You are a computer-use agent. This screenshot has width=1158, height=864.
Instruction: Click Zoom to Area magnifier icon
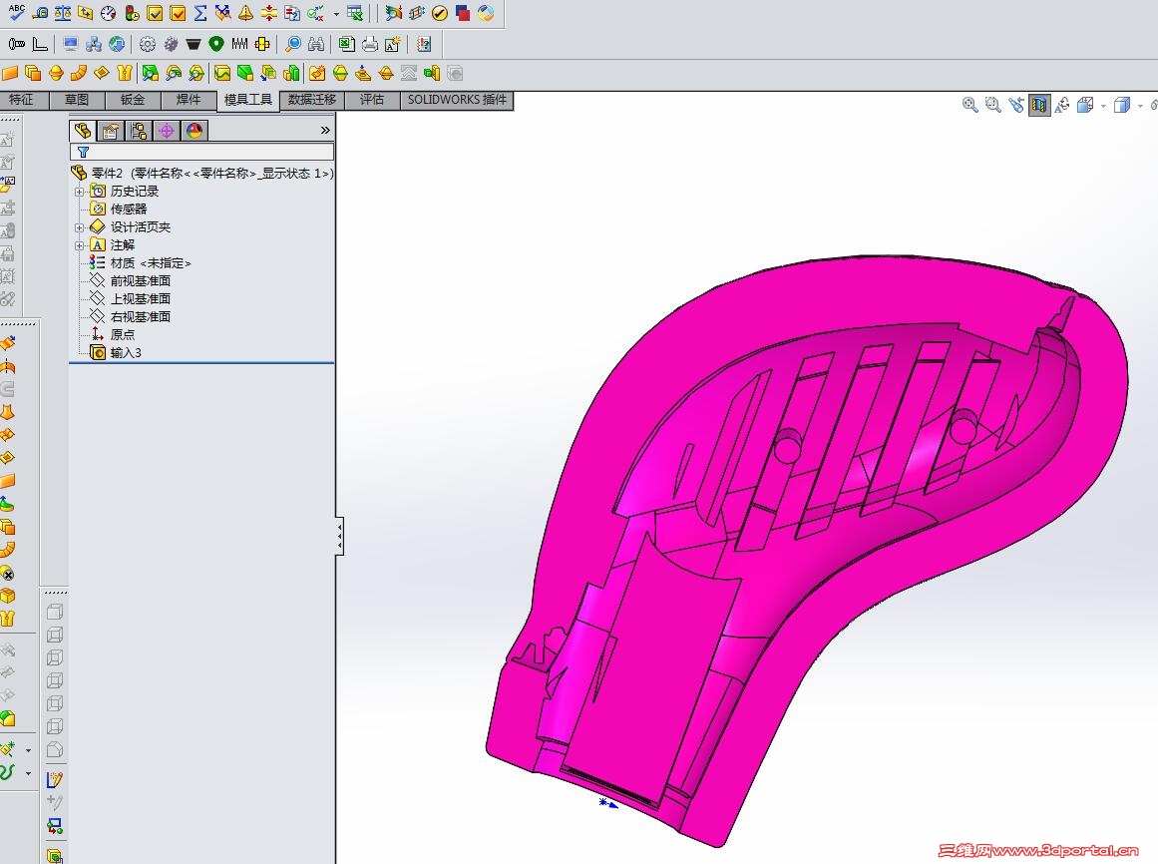(x=993, y=105)
